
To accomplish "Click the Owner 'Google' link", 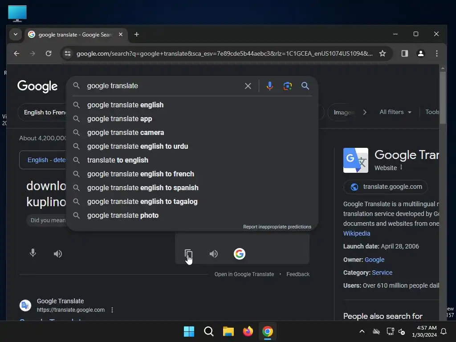I will [374, 260].
